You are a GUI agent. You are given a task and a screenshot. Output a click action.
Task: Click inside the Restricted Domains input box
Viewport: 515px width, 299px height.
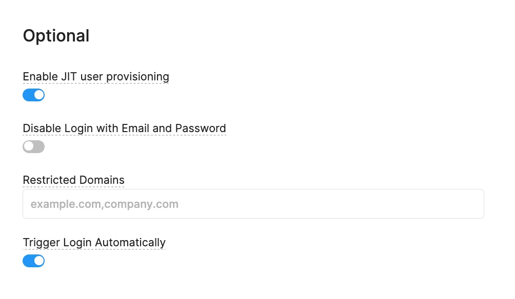[x=253, y=203]
